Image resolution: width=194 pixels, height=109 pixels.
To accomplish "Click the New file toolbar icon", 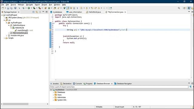I will coord(3,8).
